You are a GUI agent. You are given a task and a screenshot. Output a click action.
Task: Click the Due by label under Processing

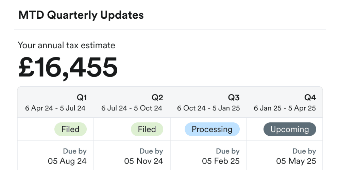[x=228, y=151]
